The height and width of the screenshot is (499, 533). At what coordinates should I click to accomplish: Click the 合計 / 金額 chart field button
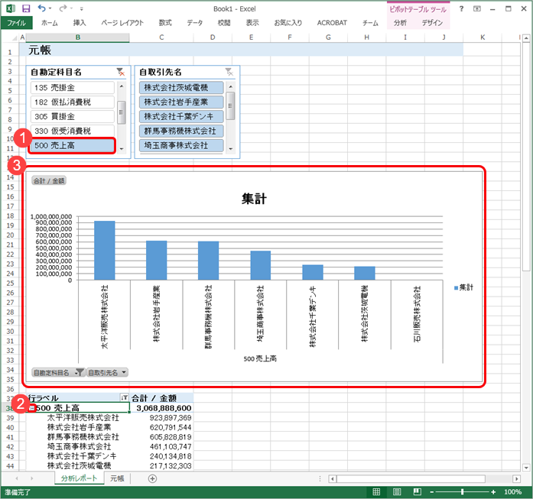point(49,180)
